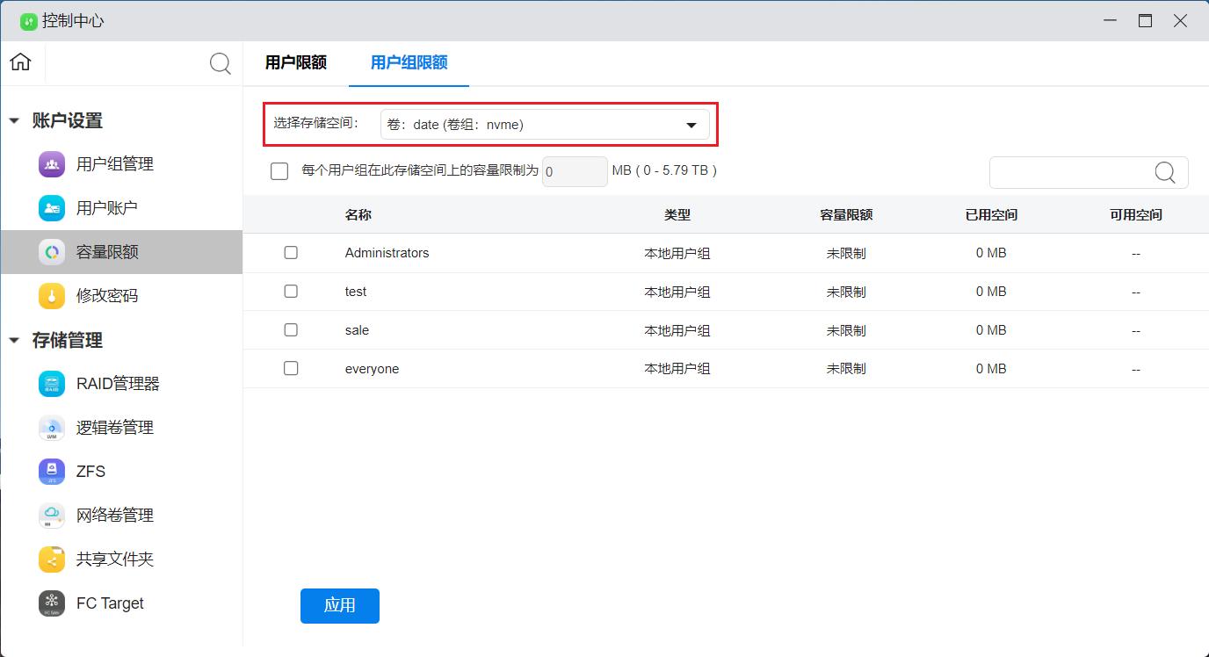
Task: Enable the quota limit checkbox
Action: (x=279, y=170)
